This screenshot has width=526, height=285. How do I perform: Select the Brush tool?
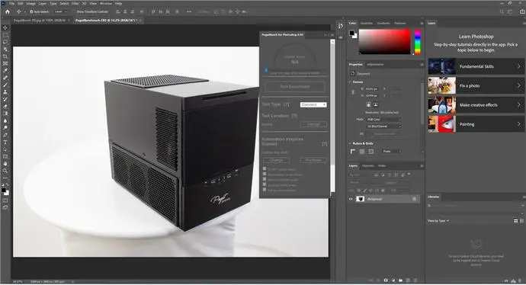pyautogui.click(x=5, y=85)
